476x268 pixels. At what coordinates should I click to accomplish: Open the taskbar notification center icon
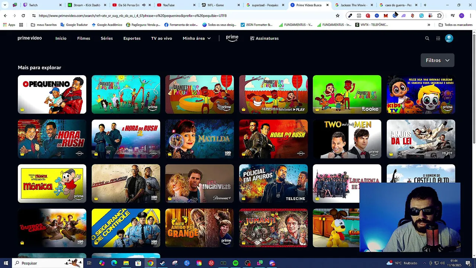pyautogui.click(x=468, y=263)
